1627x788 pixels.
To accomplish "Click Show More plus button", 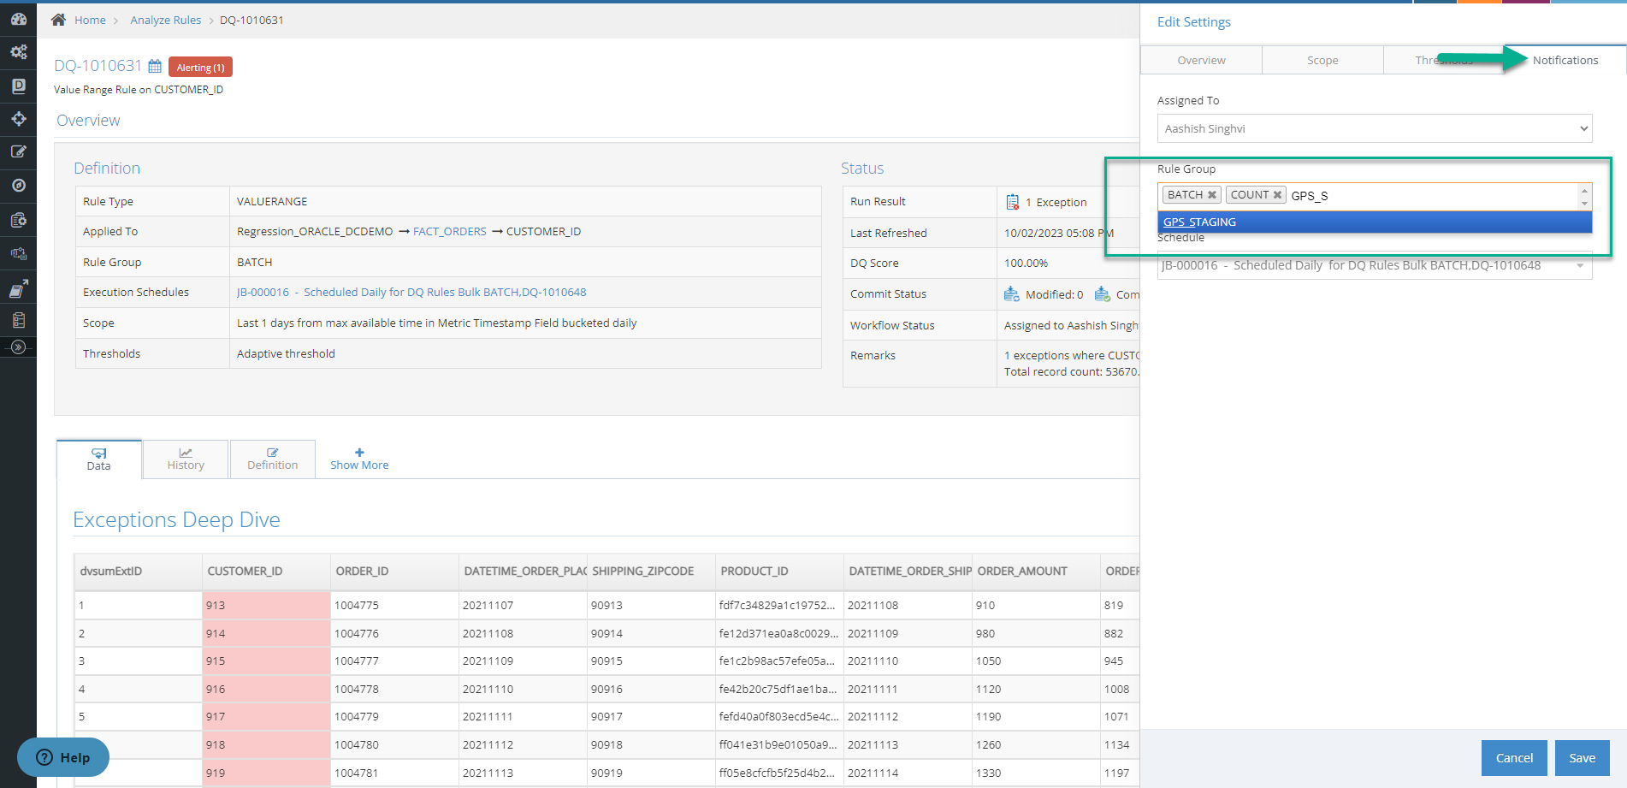I will click(359, 459).
